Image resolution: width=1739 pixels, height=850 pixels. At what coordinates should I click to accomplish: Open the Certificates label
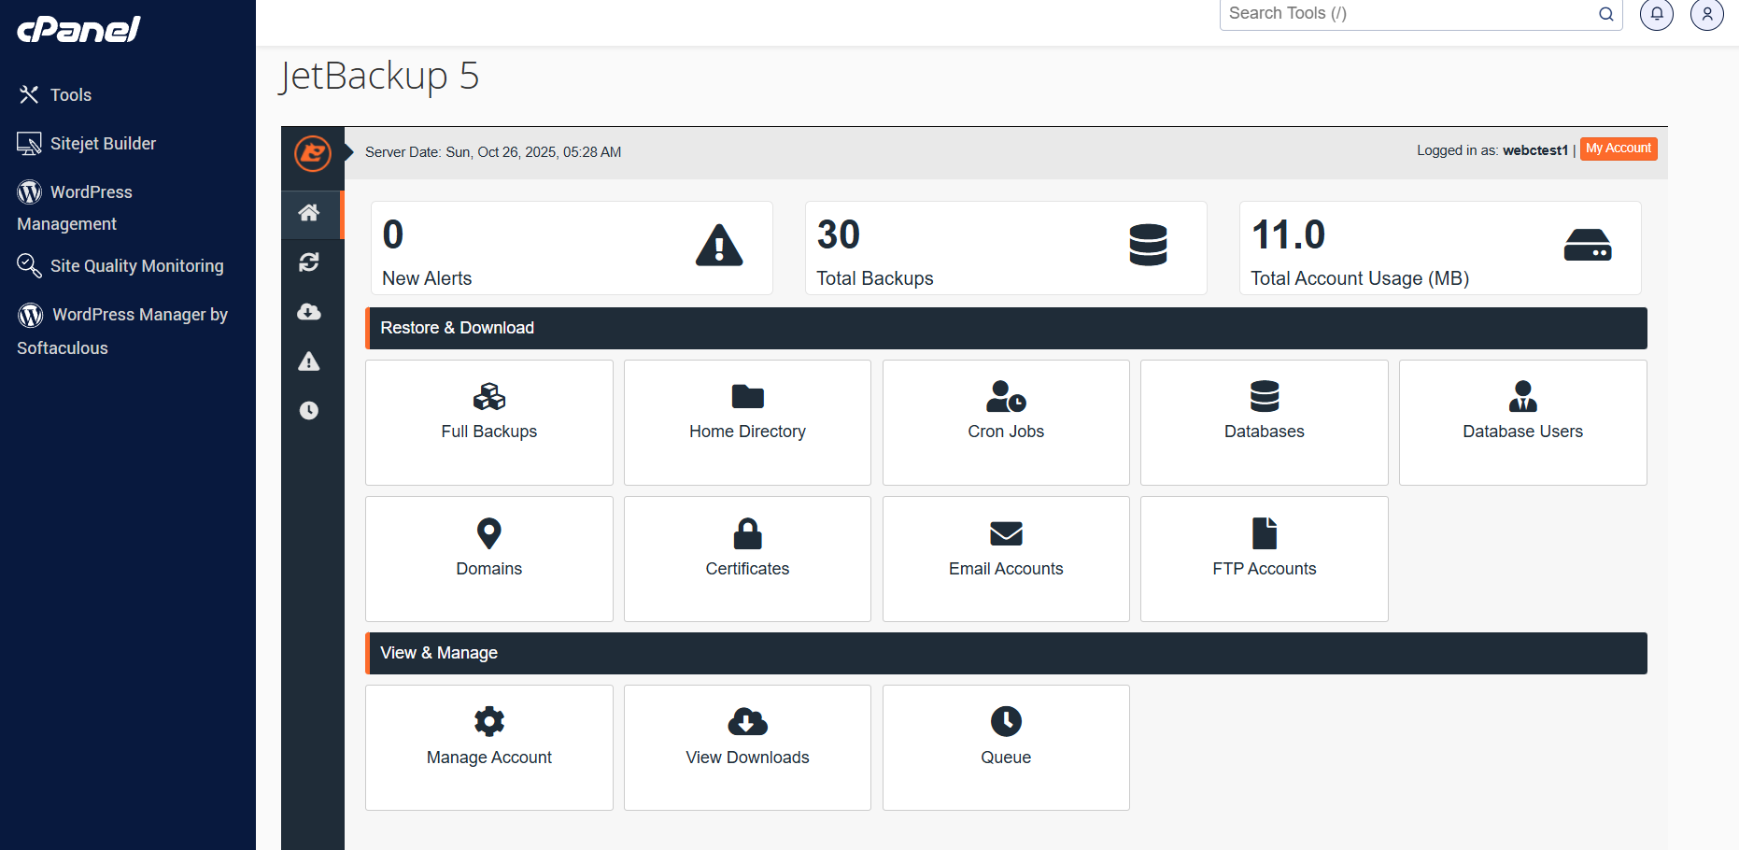pyautogui.click(x=748, y=569)
